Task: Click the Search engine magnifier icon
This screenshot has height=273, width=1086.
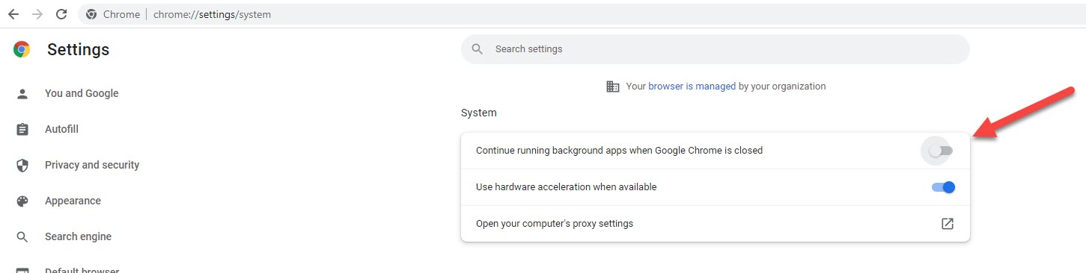Action: click(x=22, y=236)
